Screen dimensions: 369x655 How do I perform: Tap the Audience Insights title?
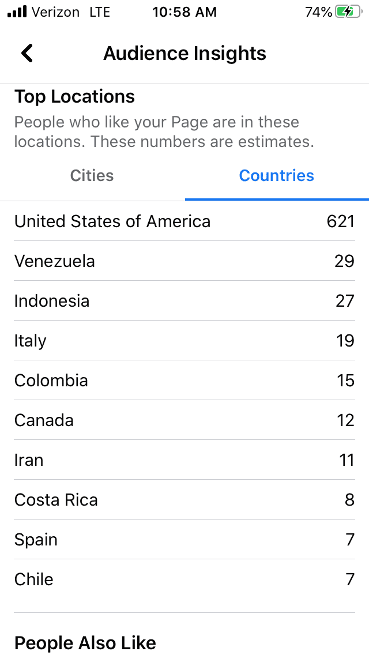coord(184,54)
